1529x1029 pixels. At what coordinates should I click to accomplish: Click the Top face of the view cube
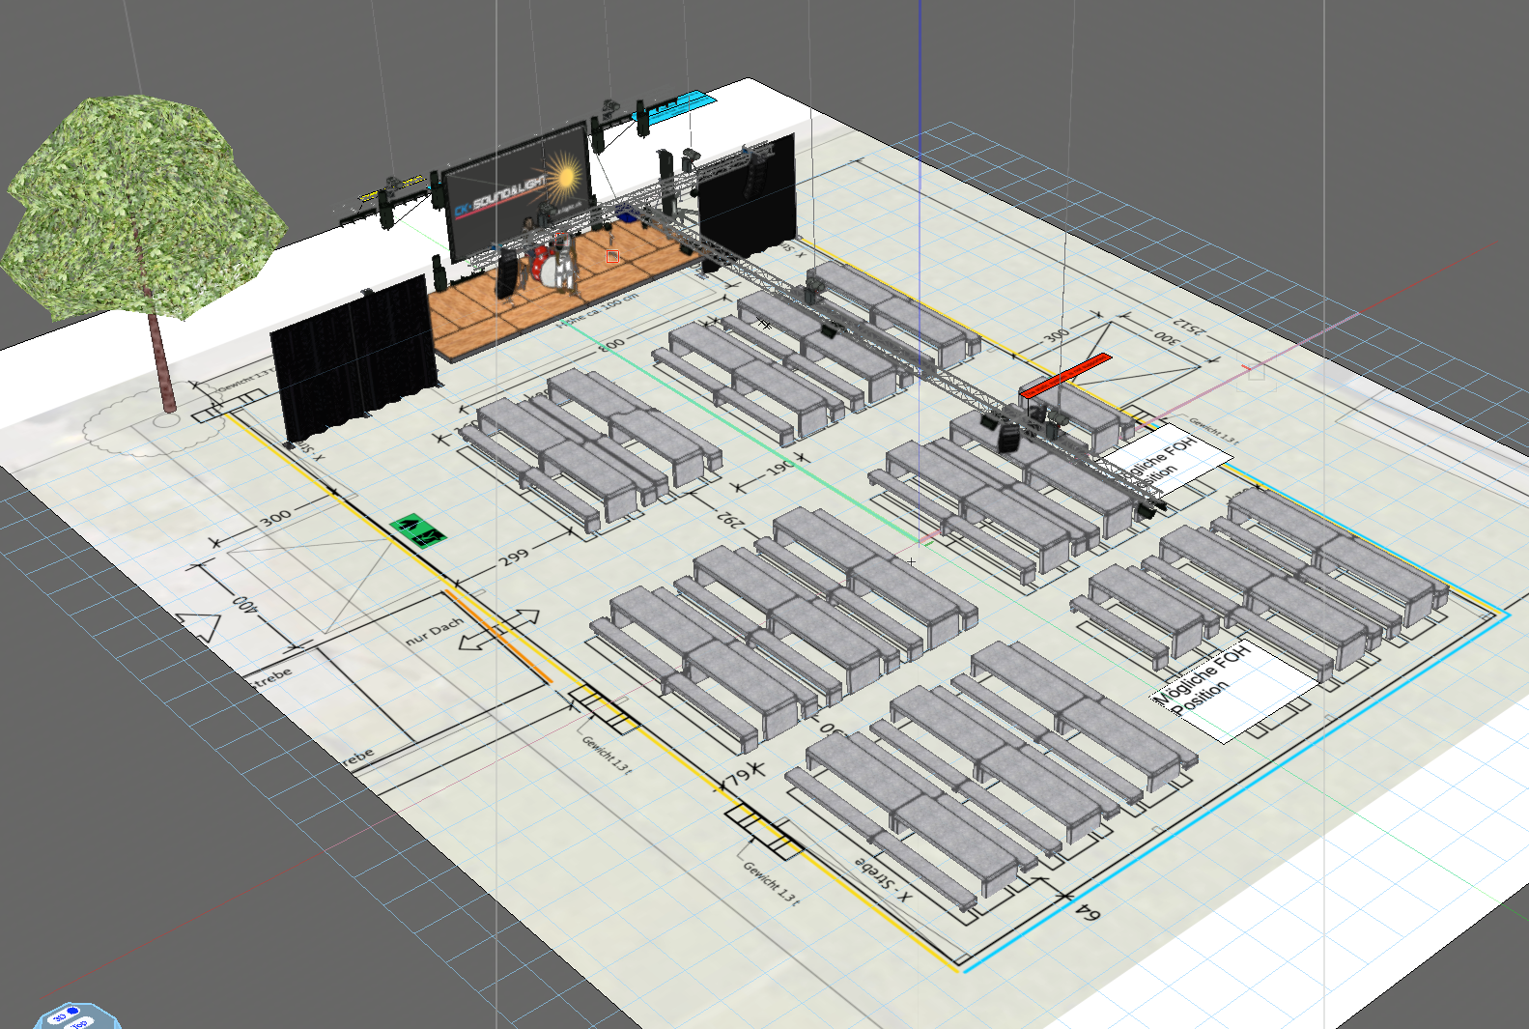click(x=81, y=1022)
